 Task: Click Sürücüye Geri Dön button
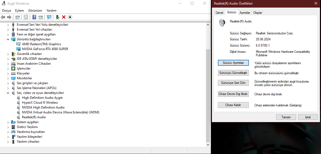233,83
